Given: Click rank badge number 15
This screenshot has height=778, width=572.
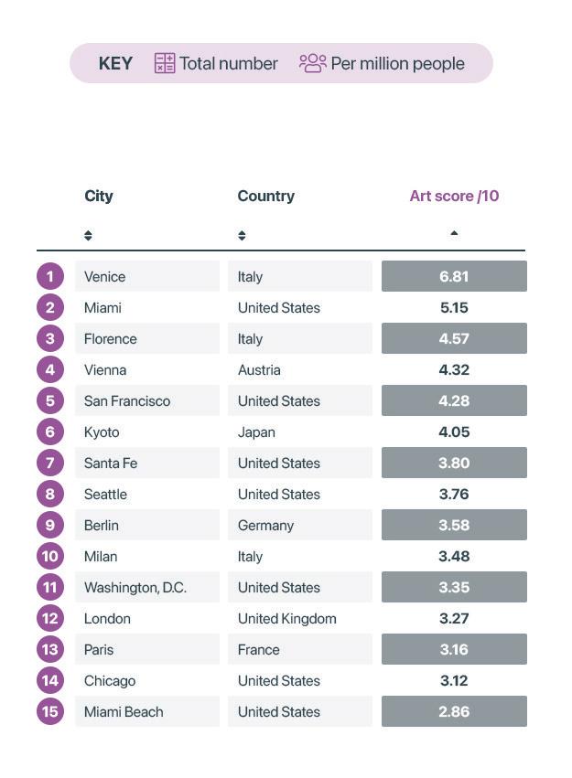Looking at the screenshot, I should (x=50, y=711).
